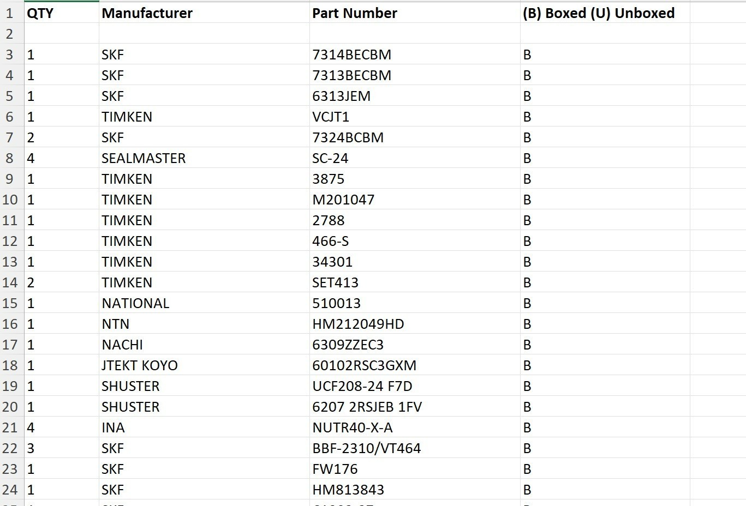Click part number UCF208-24 F7D
The width and height of the screenshot is (746, 506).
tap(415, 386)
